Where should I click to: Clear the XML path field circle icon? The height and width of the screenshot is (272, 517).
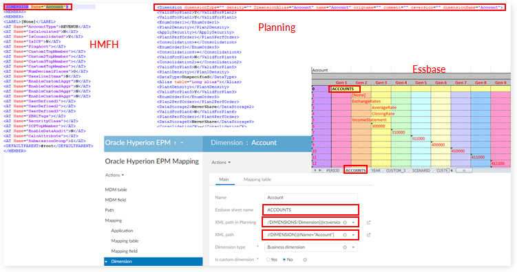coord(345,235)
